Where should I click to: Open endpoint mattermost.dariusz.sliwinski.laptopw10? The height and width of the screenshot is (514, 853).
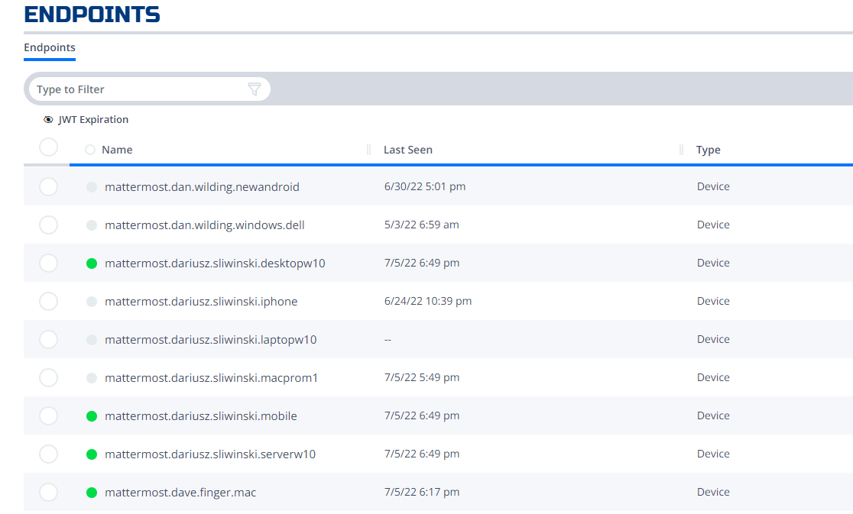[210, 340]
